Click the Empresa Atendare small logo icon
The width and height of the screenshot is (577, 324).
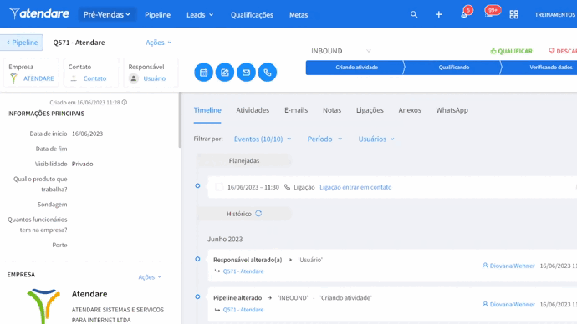[x=13, y=78]
